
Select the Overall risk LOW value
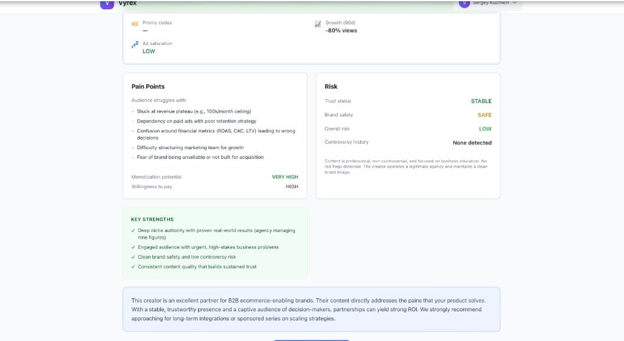(x=485, y=129)
